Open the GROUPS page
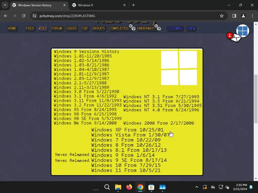This screenshot has width=258, height=193. [99, 28]
